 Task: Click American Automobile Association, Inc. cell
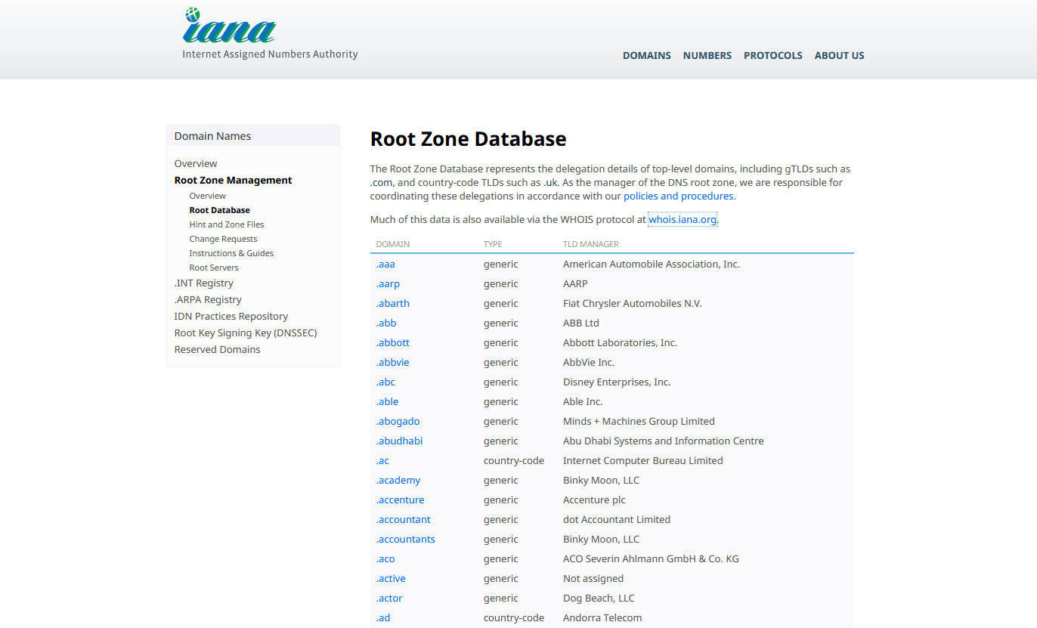coord(652,264)
